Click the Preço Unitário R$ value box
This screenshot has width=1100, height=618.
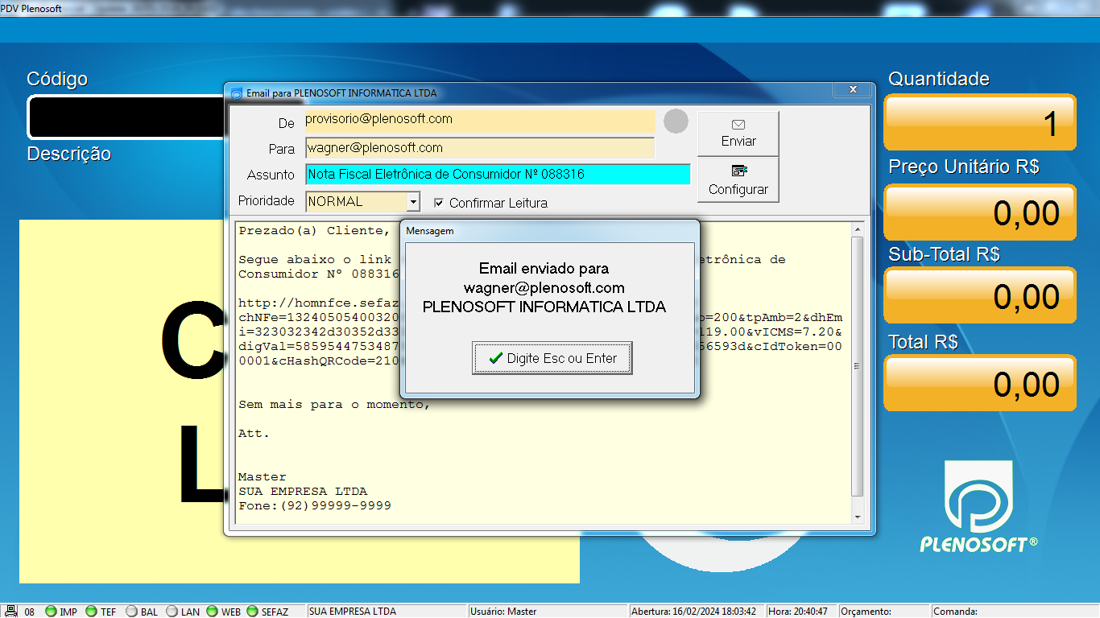(x=980, y=212)
